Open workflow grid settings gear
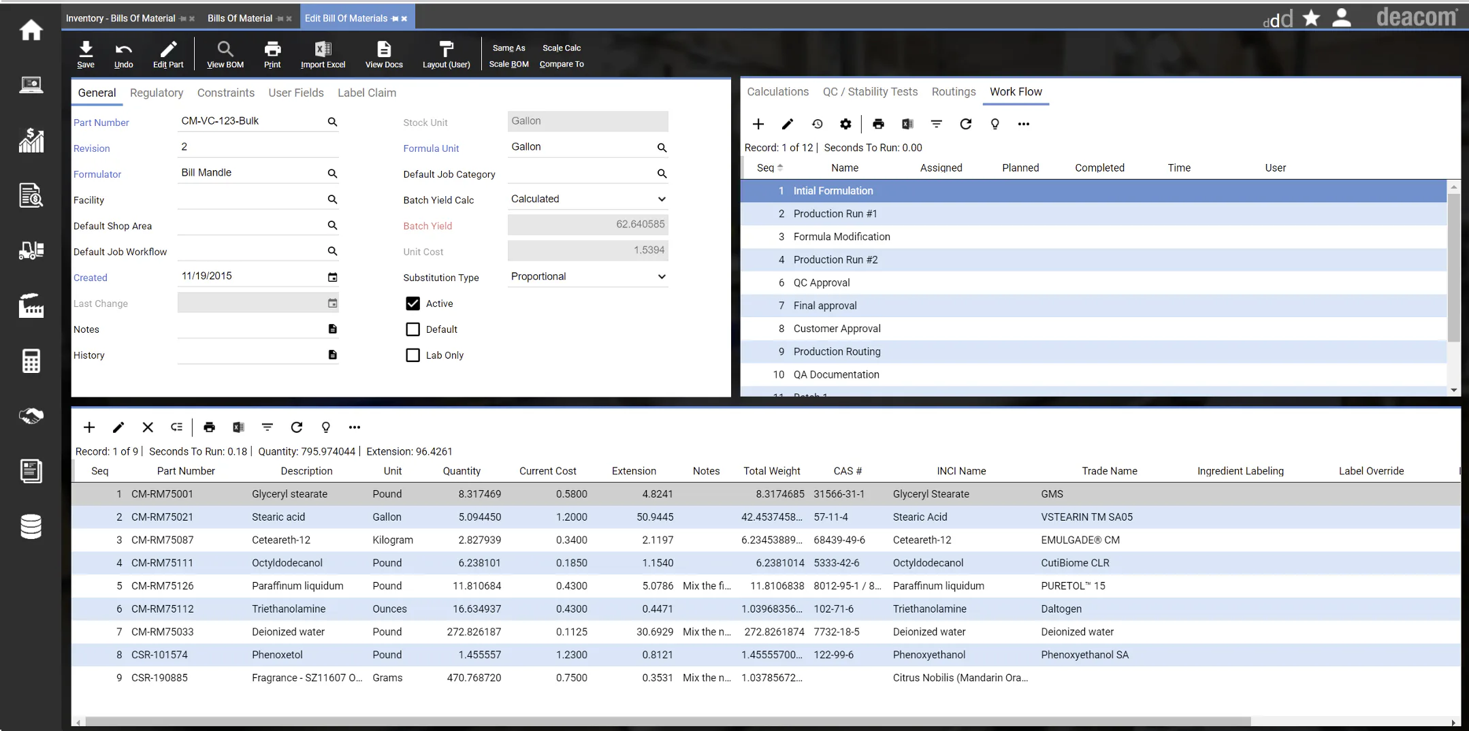The height and width of the screenshot is (731, 1469). (845, 124)
